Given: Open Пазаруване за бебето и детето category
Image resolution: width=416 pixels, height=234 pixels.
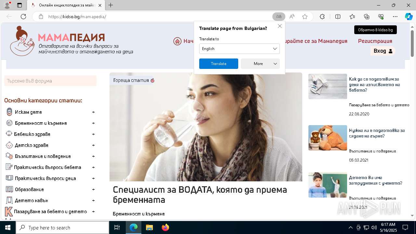Looking at the screenshot, I should [50, 212].
